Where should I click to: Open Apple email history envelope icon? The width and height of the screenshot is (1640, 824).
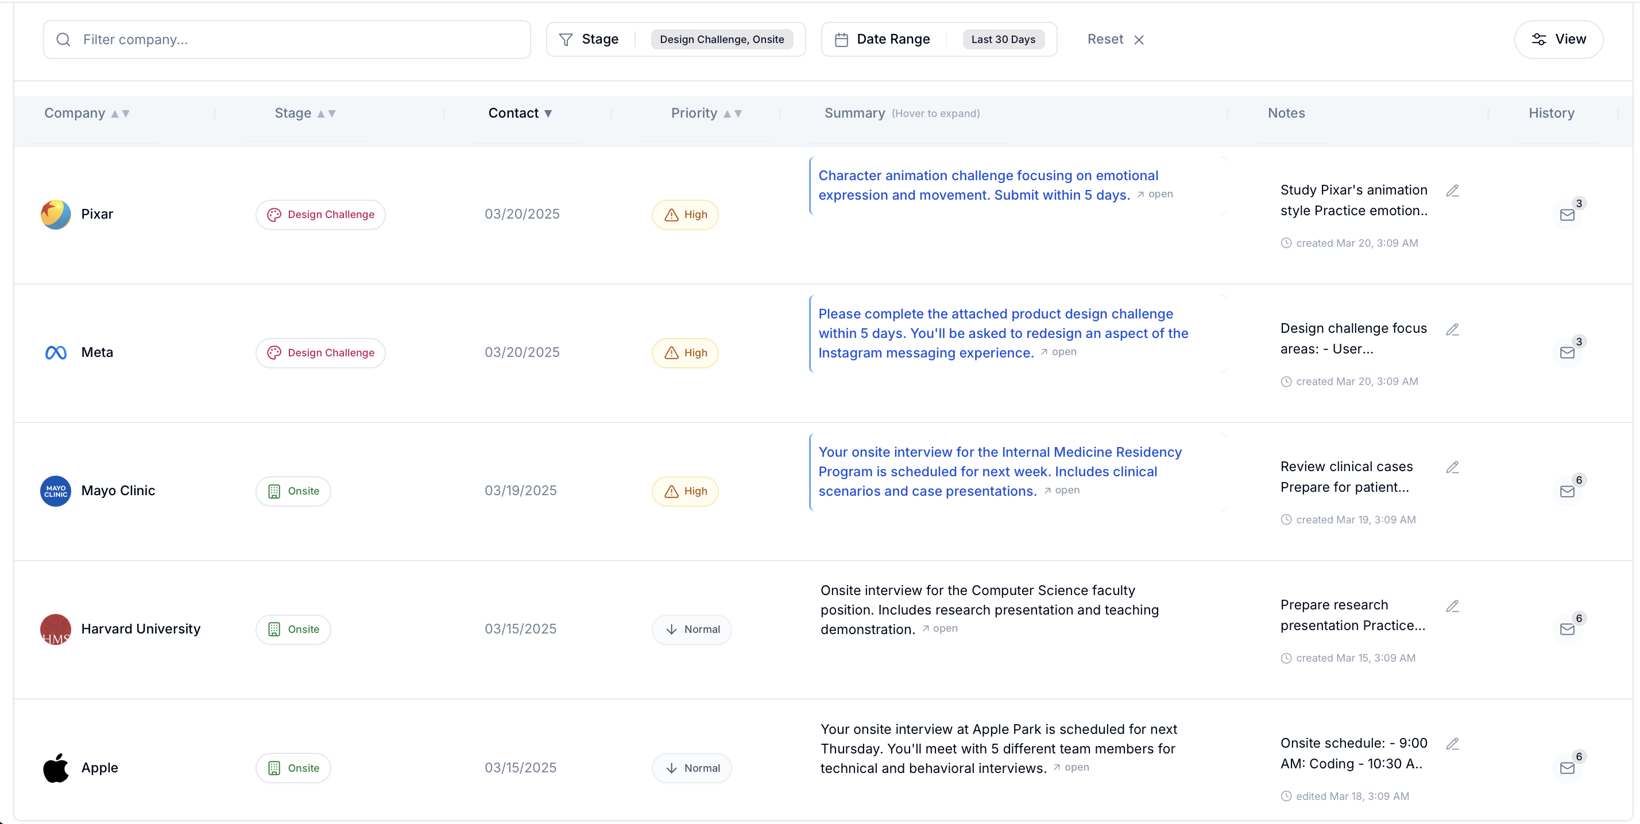click(x=1566, y=768)
